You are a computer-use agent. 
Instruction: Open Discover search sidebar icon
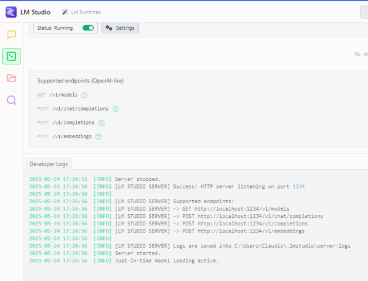(x=12, y=100)
